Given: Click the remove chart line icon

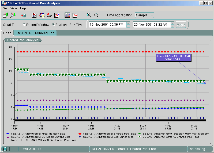Looking at the screenshot, I should [x=57, y=15].
